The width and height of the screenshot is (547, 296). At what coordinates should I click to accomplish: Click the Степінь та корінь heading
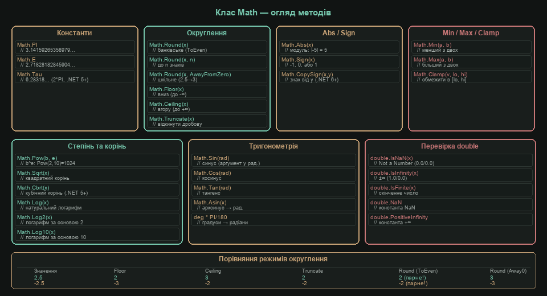coord(97,146)
